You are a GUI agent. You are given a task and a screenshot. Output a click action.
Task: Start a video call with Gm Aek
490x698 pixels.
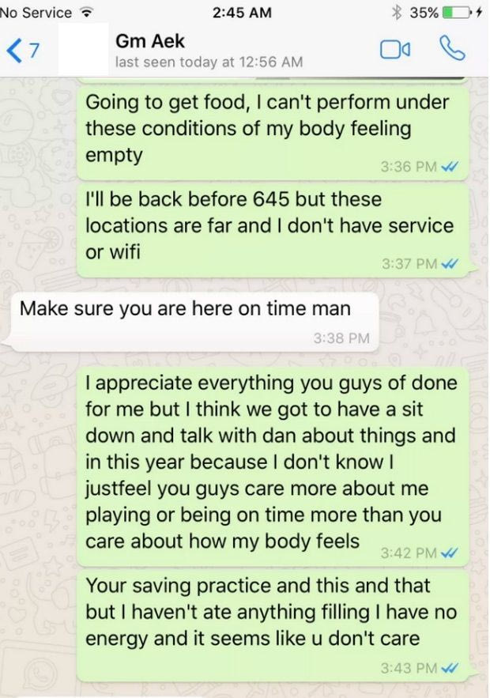(395, 50)
